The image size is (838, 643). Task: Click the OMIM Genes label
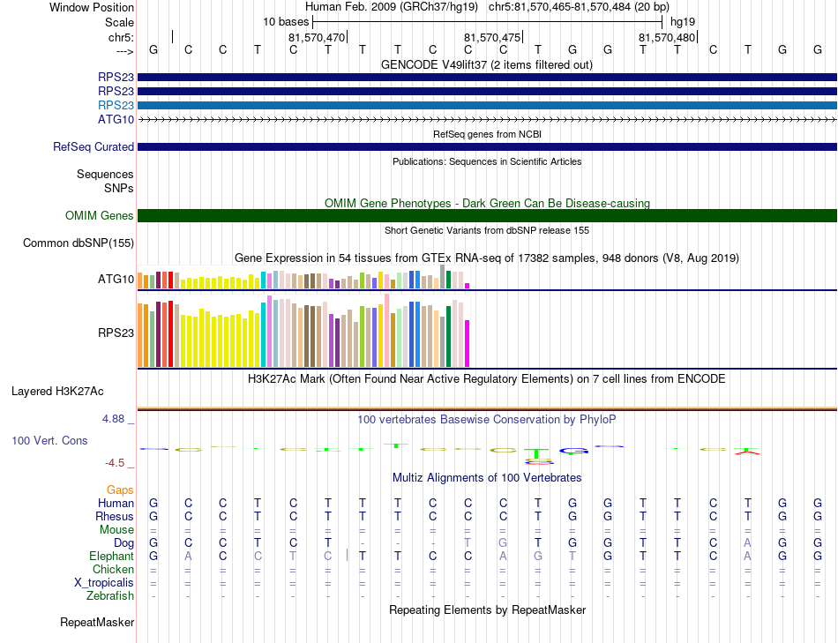(99, 215)
